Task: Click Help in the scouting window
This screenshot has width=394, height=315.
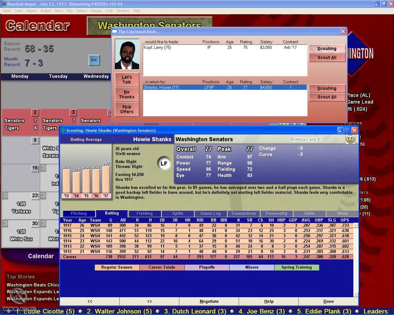Action: coord(269,301)
